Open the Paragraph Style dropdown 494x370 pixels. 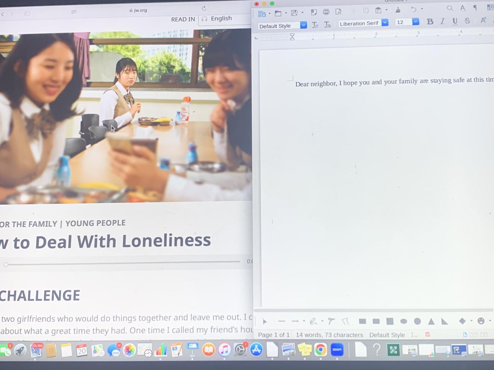(x=304, y=25)
